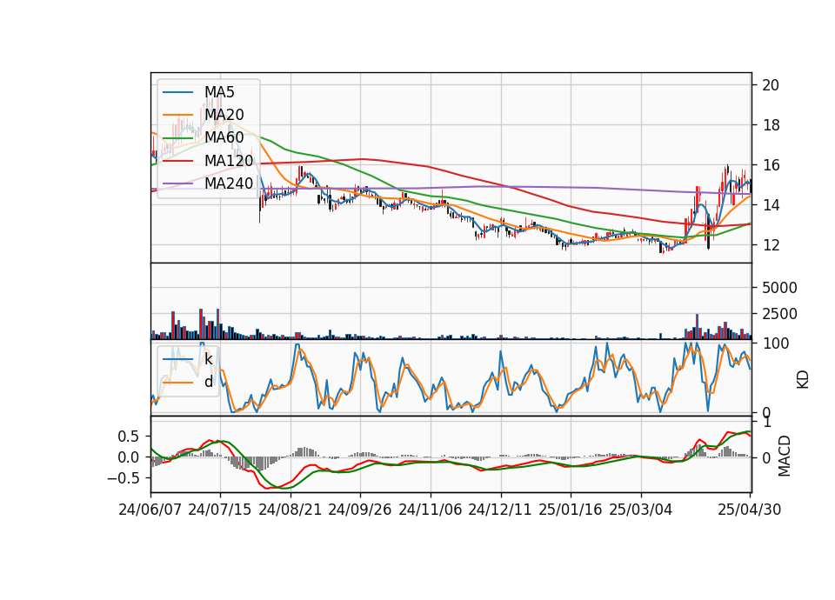Image resolution: width=835 pixels, height=600 pixels.
Task: Click the 24/12/11 date axis label
Action: [500, 510]
